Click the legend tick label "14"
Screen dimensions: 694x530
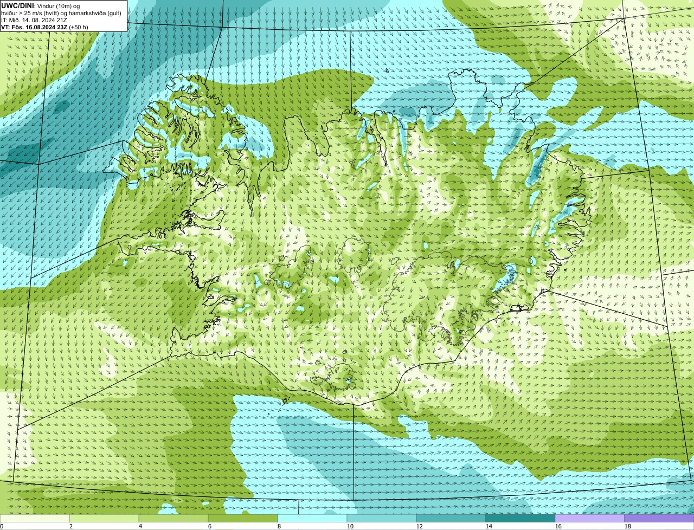click(489, 526)
